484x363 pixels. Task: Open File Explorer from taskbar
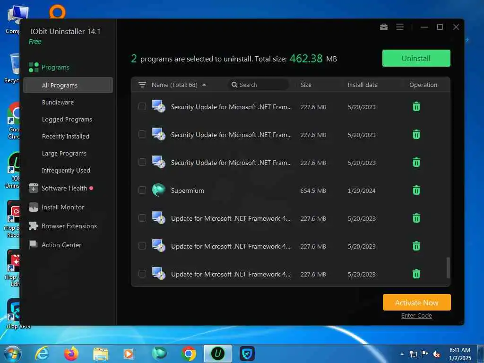(101, 354)
